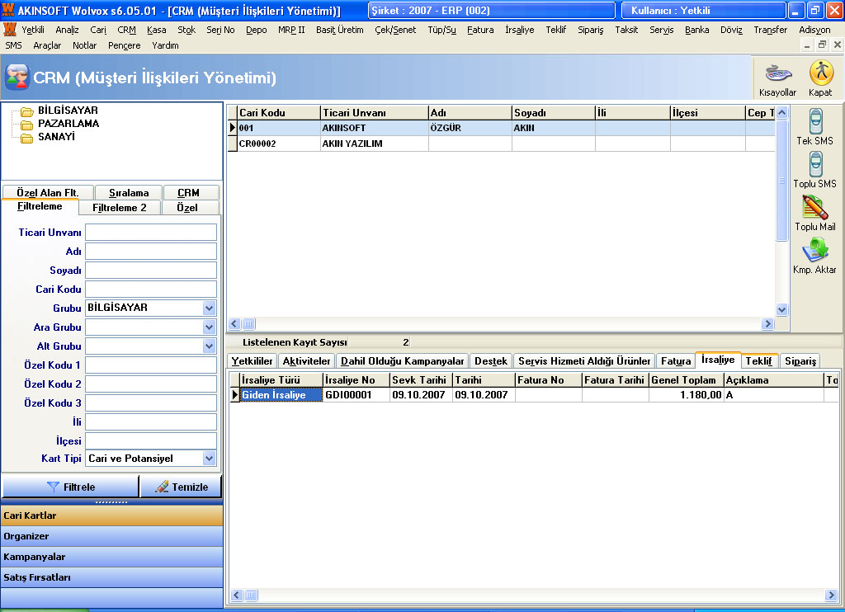Switch to the Sipariş detail tab
The width and height of the screenshot is (845, 612).
coord(800,361)
